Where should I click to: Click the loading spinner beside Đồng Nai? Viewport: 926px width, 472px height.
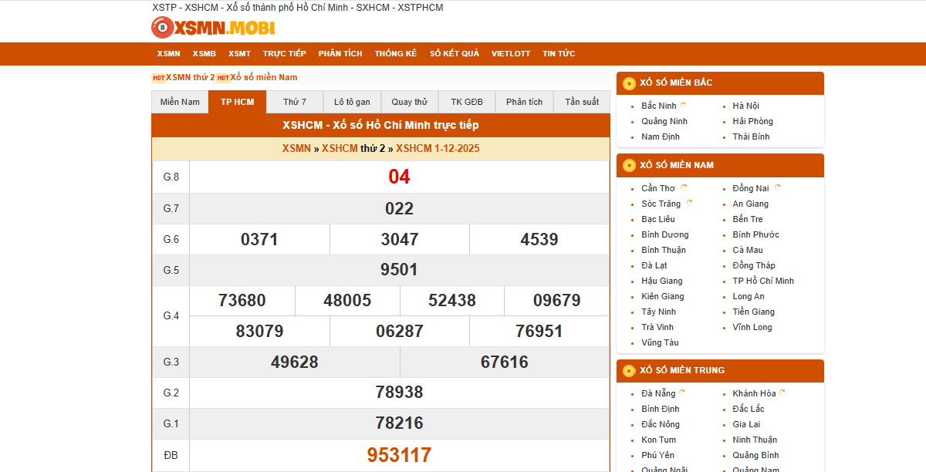[x=777, y=187]
